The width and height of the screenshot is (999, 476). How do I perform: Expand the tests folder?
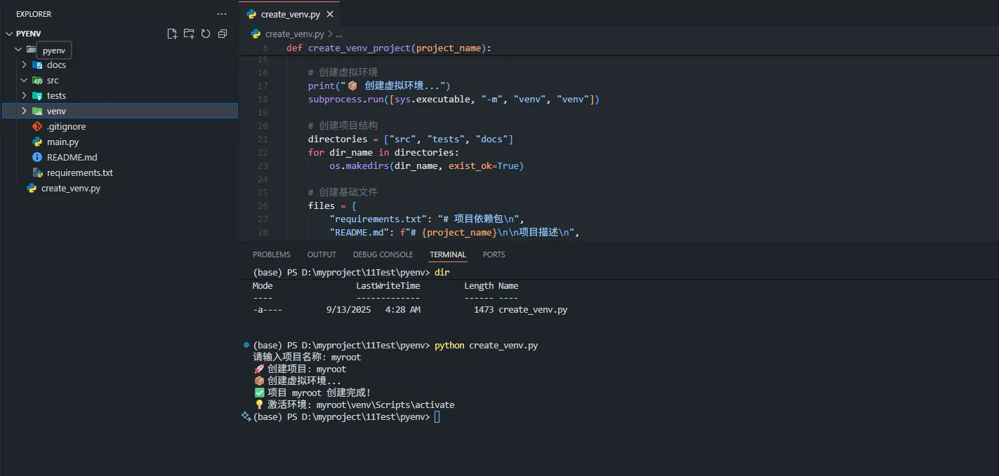24,96
